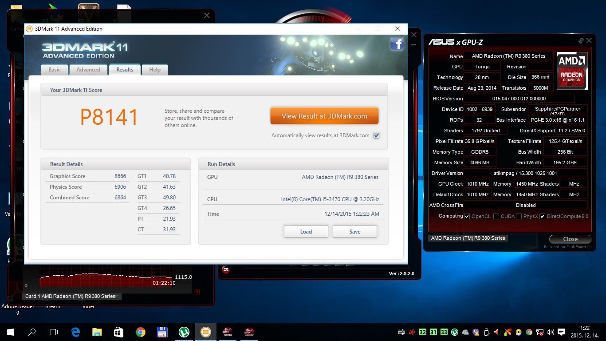Click the GPU-Z Close button
The height and width of the screenshot is (341, 606).
coord(571,239)
